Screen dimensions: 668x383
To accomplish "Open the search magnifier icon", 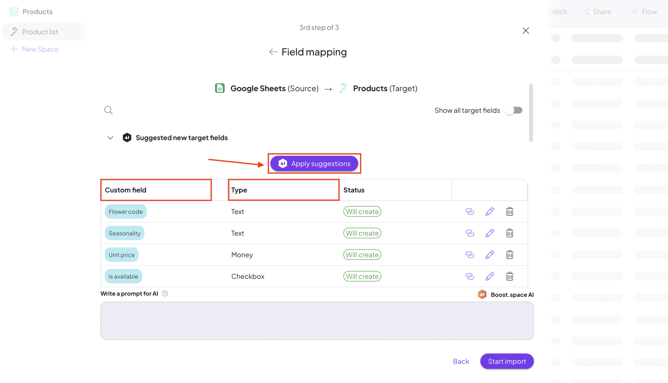I will pos(108,110).
